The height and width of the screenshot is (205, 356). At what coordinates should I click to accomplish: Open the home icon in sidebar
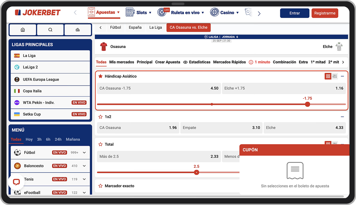[x=23, y=30]
